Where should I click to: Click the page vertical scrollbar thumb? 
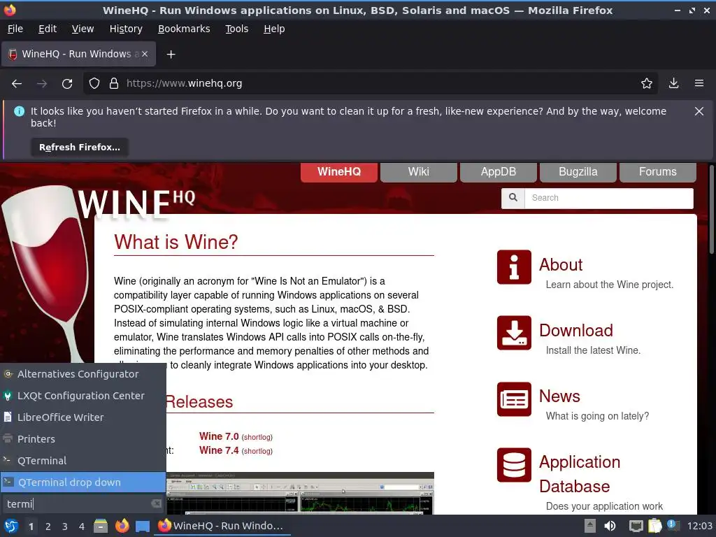tap(711, 209)
